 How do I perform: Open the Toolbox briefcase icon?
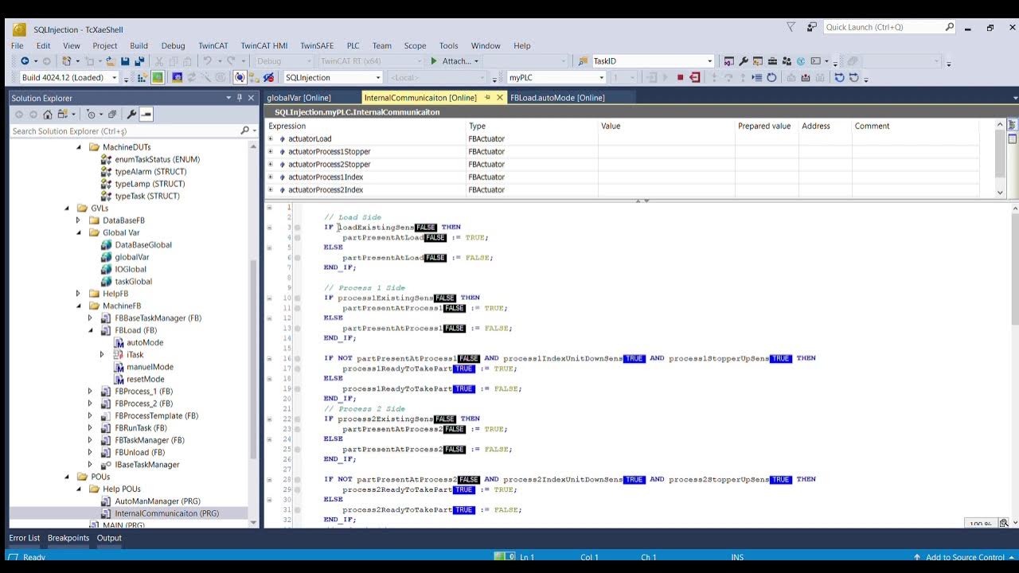tap(772, 60)
